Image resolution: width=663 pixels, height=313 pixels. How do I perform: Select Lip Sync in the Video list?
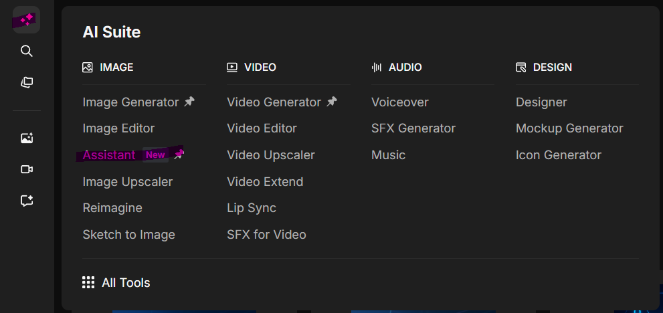tap(251, 208)
